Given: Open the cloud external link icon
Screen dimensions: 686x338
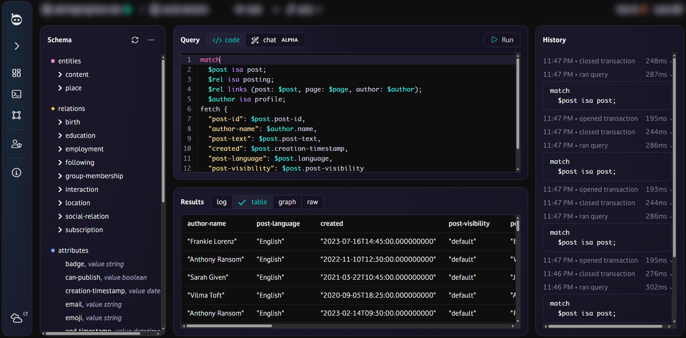Looking at the screenshot, I should (17, 318).
